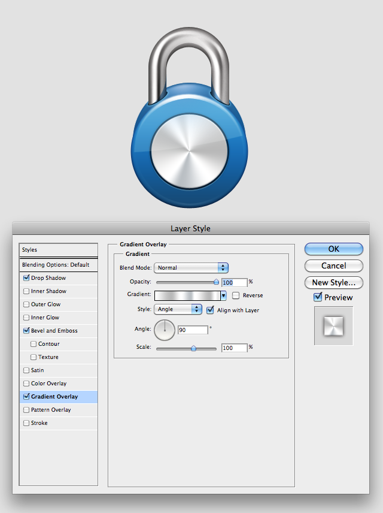Enable the Pattern Overlay checkbox
Image resolution: width=383 pixels, height=513 pixels.
(x=26, y=409)
